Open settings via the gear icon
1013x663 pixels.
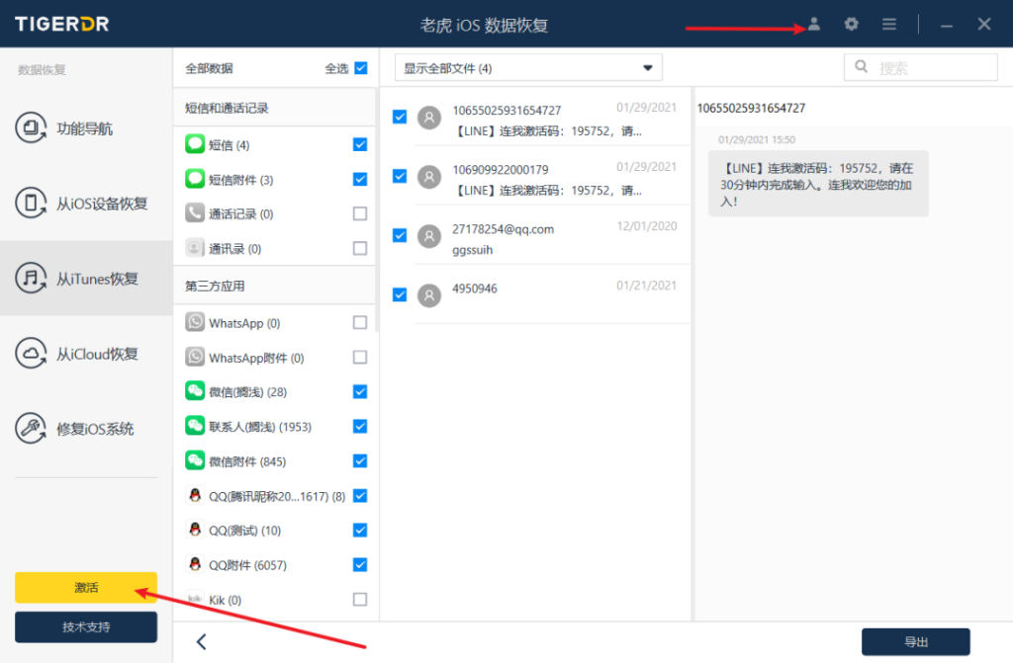click(x=851, y=24)
